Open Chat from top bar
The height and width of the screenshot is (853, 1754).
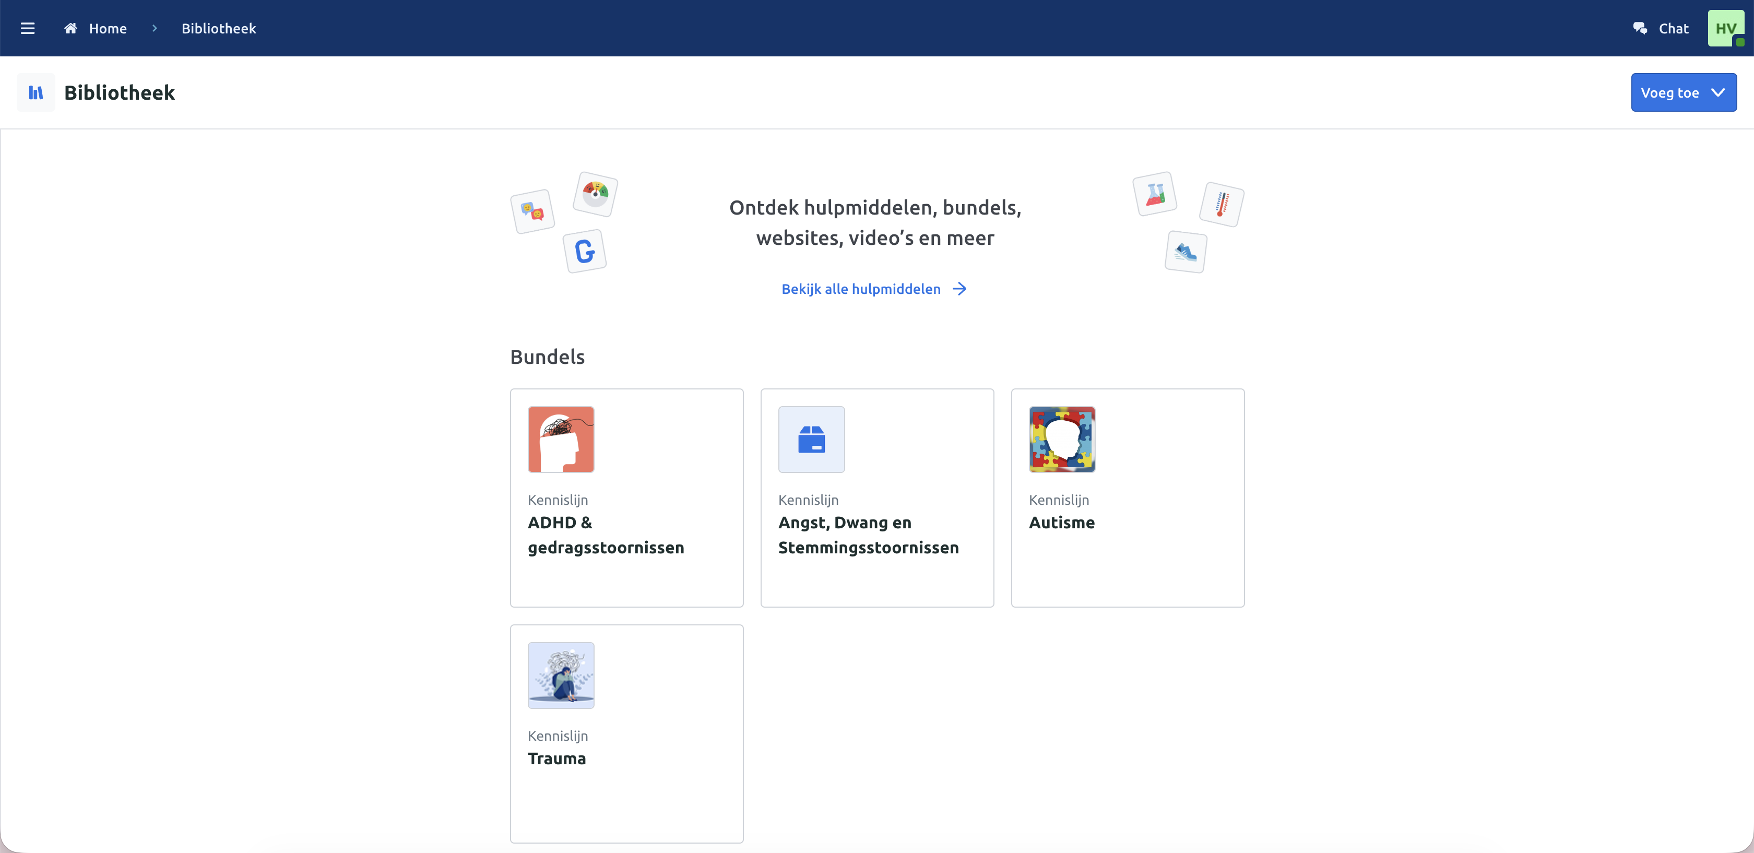click(1673, 29)
